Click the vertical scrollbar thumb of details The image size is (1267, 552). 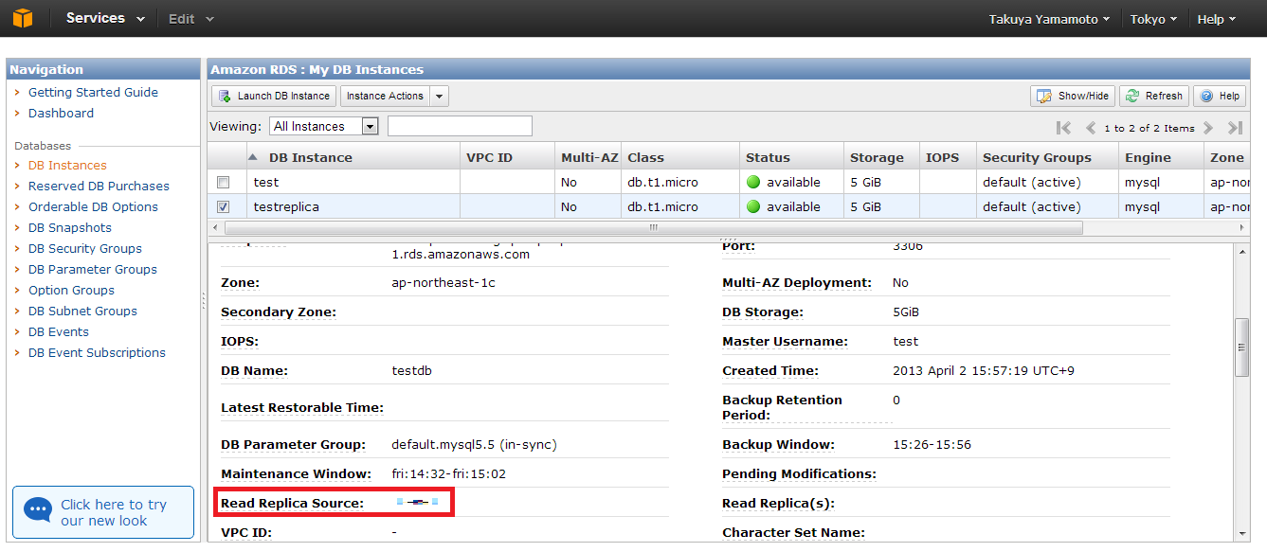pyautogui.click(x=1241, y=348)
